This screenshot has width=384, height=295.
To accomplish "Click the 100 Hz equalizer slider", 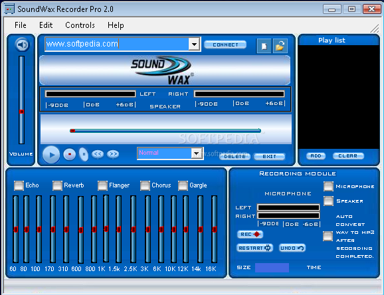I will [x=39, y=229].
